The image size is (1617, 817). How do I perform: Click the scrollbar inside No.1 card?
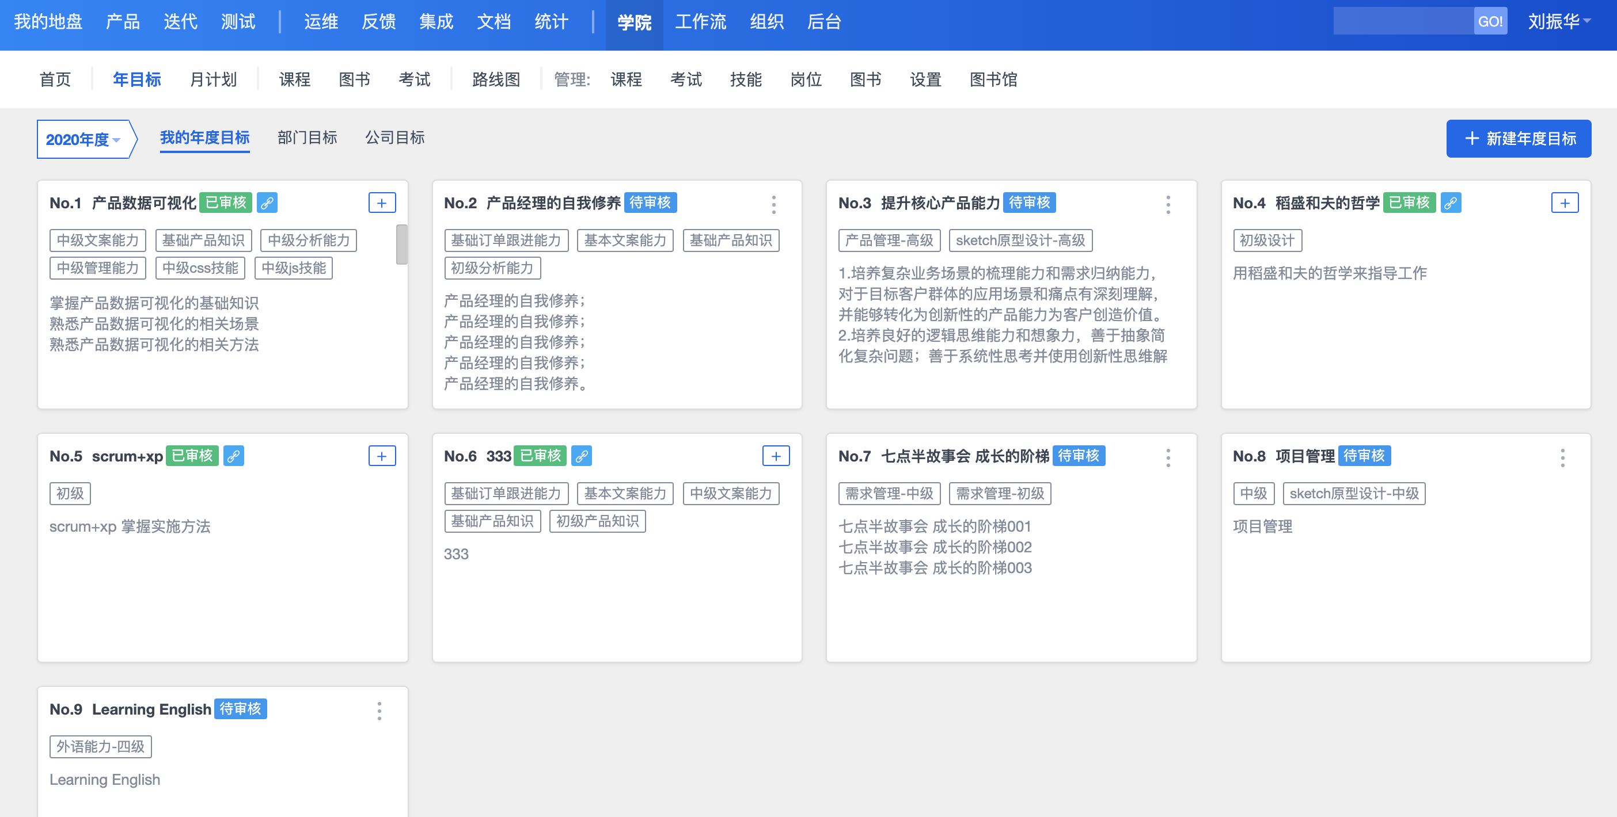tap(402, 245)
